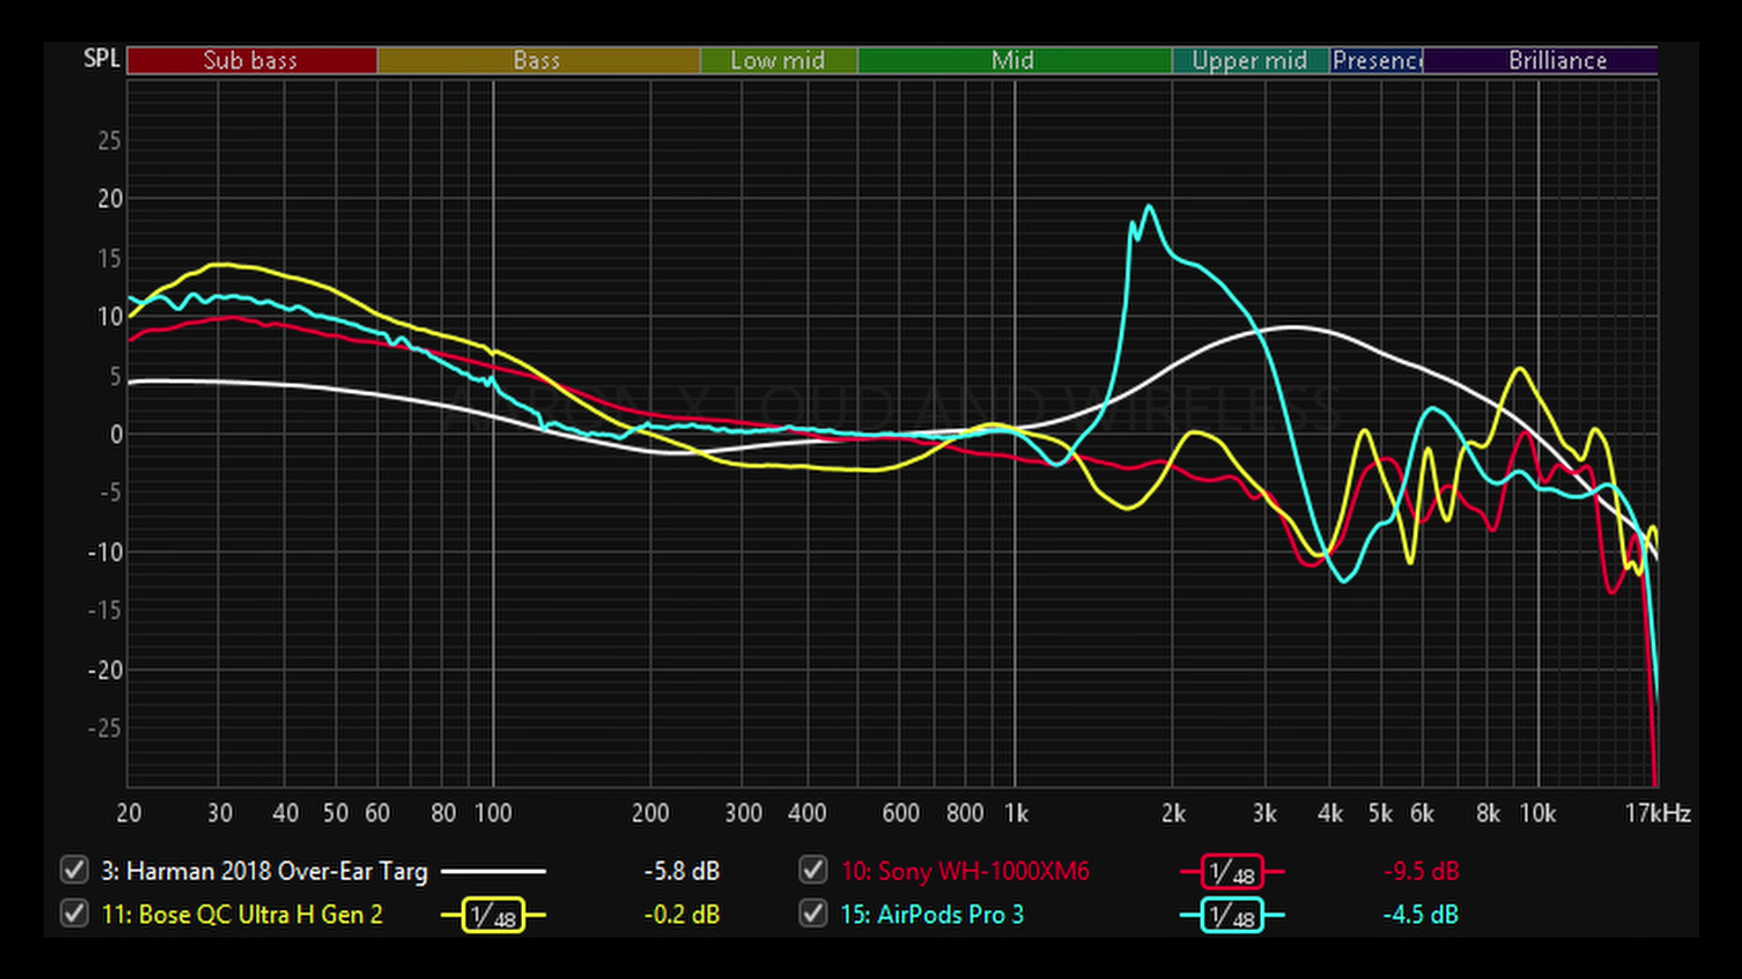Click the 1k frequency axis label
The image size is (1742, 979).
pyautogui.click(x=1016, y=813)
